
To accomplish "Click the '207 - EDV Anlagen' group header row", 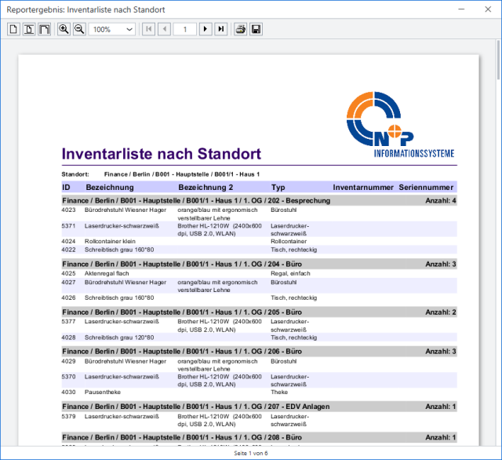I will (x=260, y=407).
